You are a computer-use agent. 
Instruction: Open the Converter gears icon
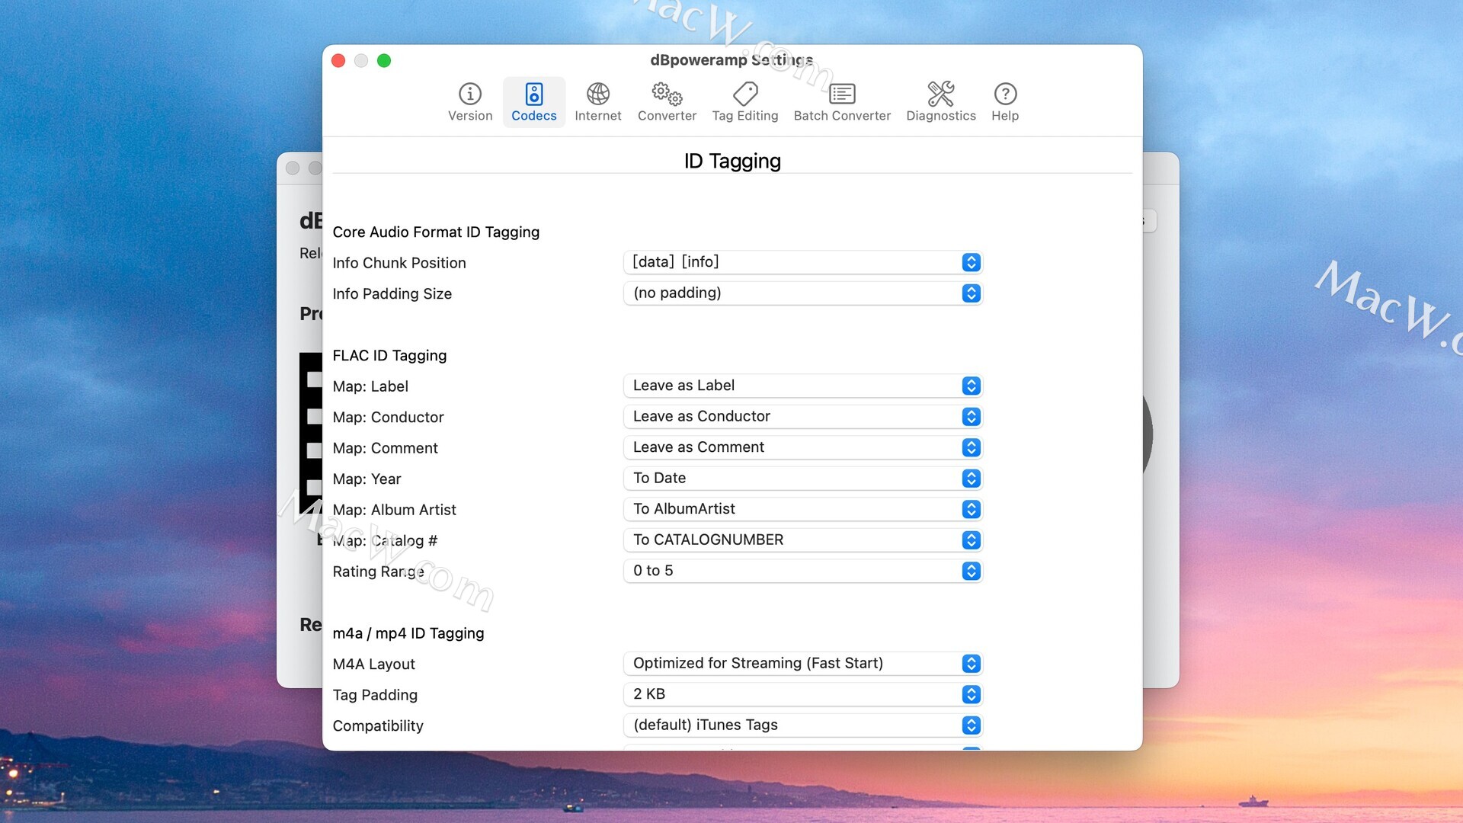[x=667, y=94]
